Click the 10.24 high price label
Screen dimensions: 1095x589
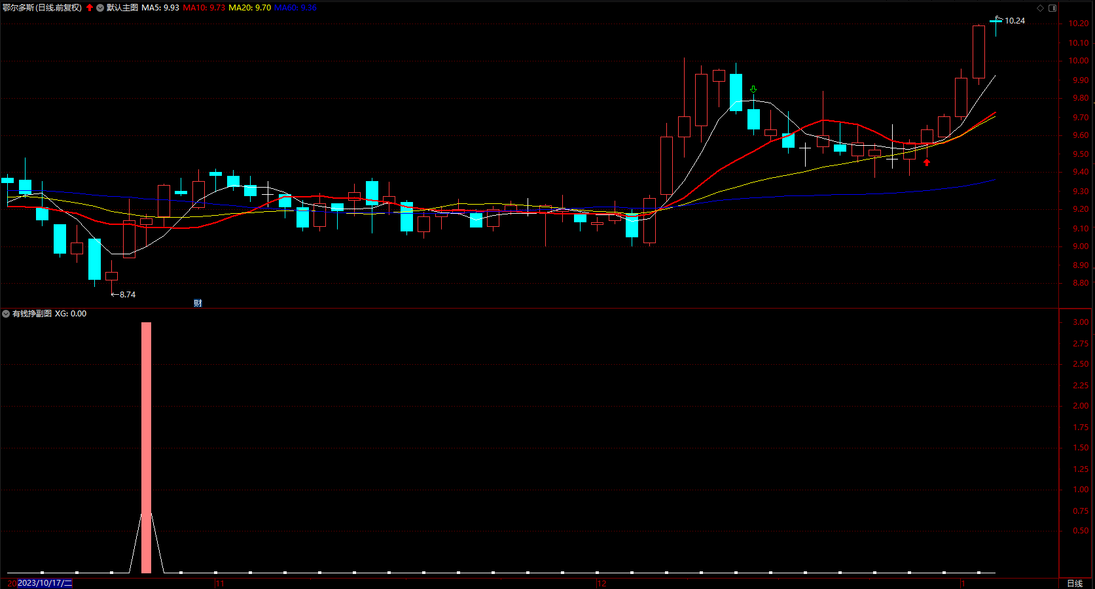(1015, 21)
